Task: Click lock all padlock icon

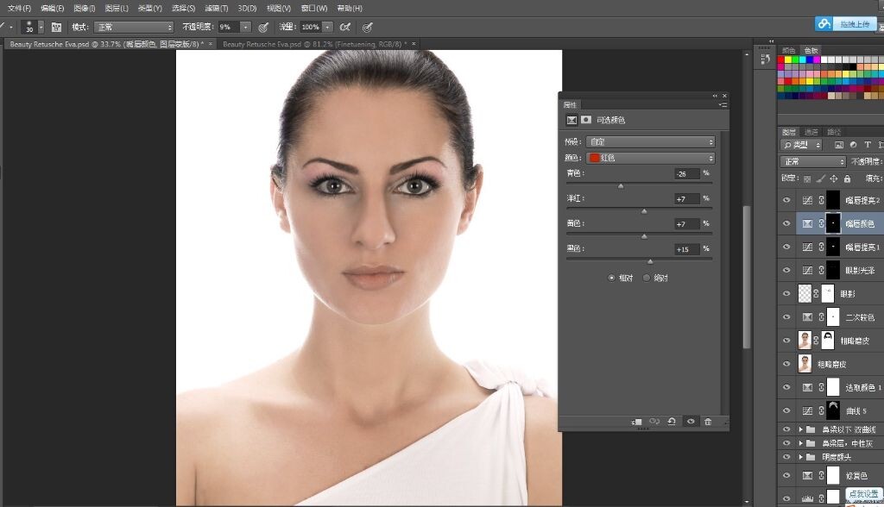Action: [x=847, y=178]
